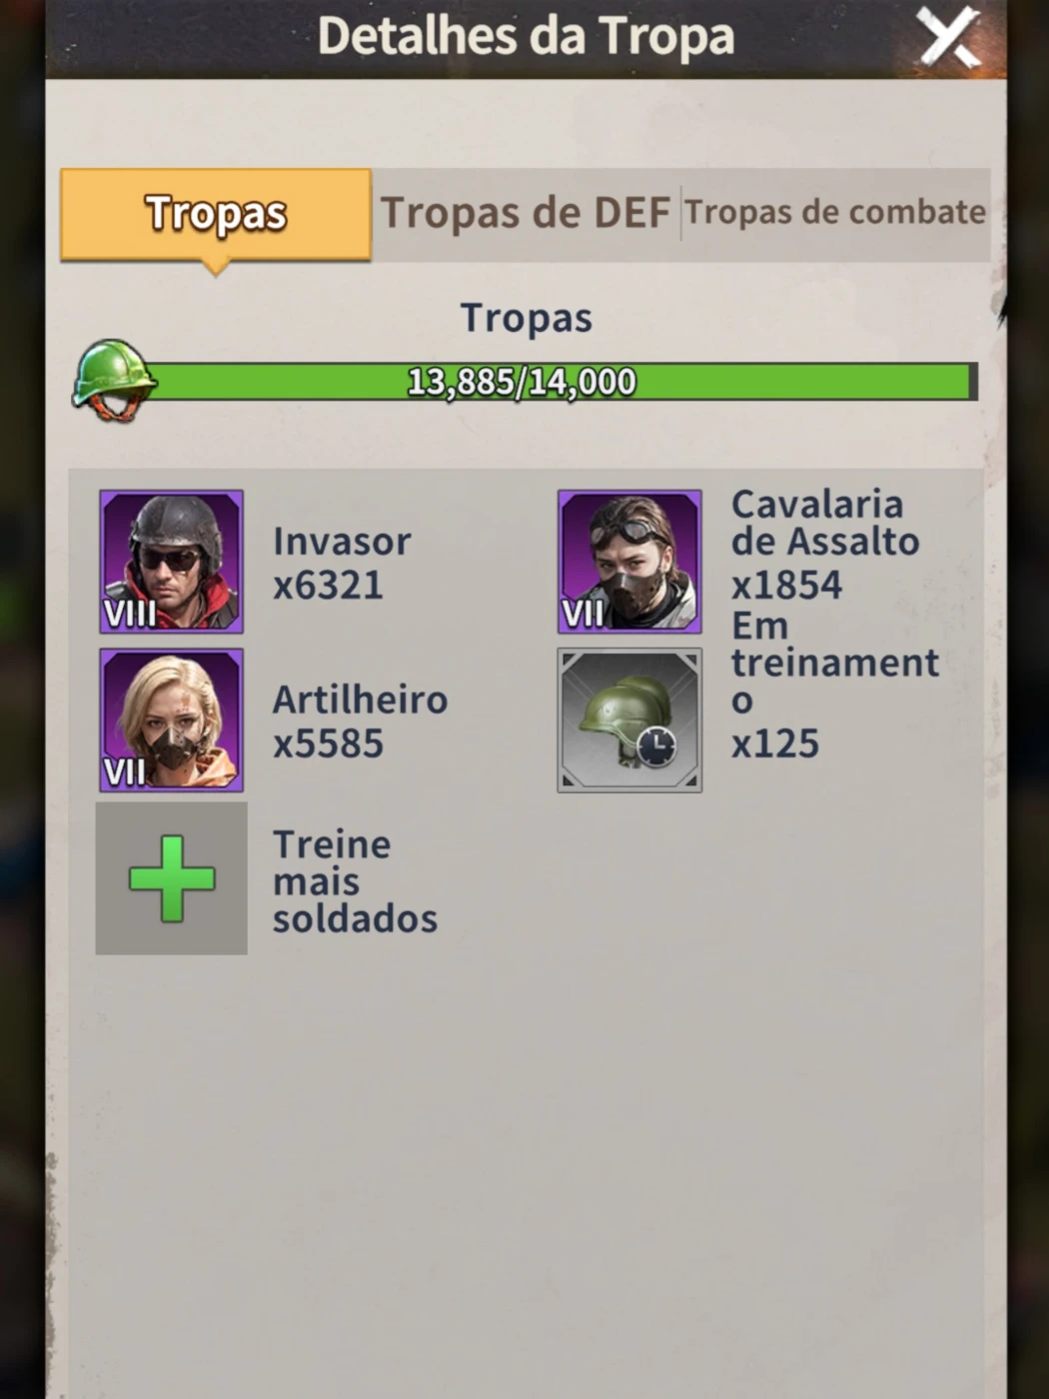
Task: Open the Tropas de combate tab
Action: pyautogui.click(x=835, y=213)
